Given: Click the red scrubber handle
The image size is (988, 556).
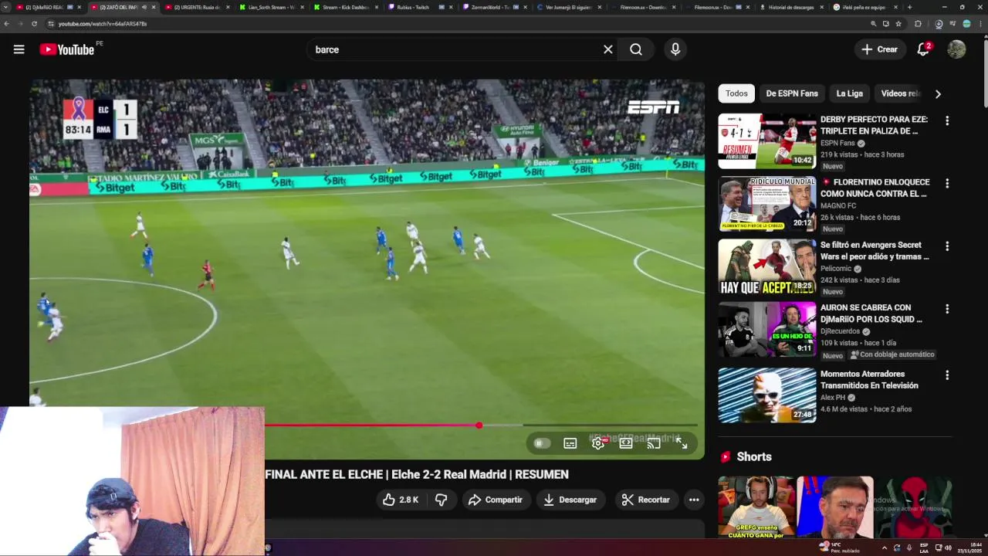Looking at the screenshot, I should [479, 425].
